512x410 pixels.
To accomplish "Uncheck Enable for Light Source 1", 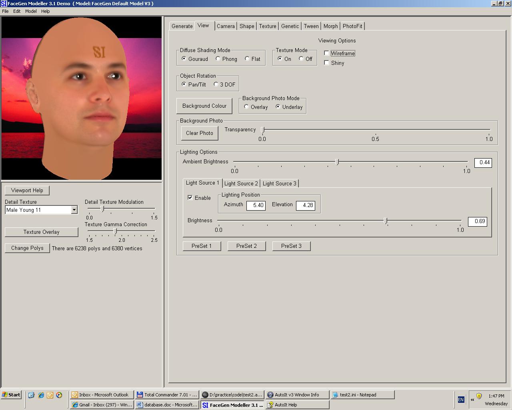I will click(190, 198).
